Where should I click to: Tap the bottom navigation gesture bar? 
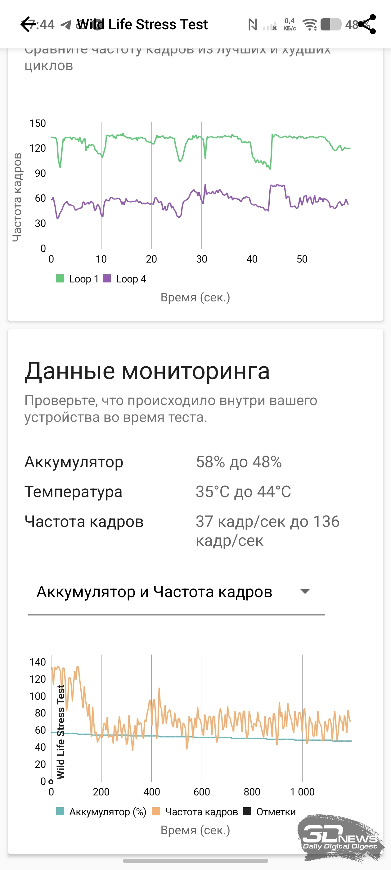tap(195, 861)
